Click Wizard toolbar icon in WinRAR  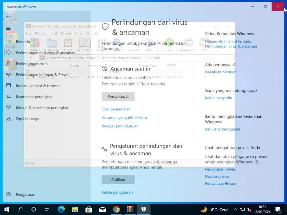click(x=134, y=45)
